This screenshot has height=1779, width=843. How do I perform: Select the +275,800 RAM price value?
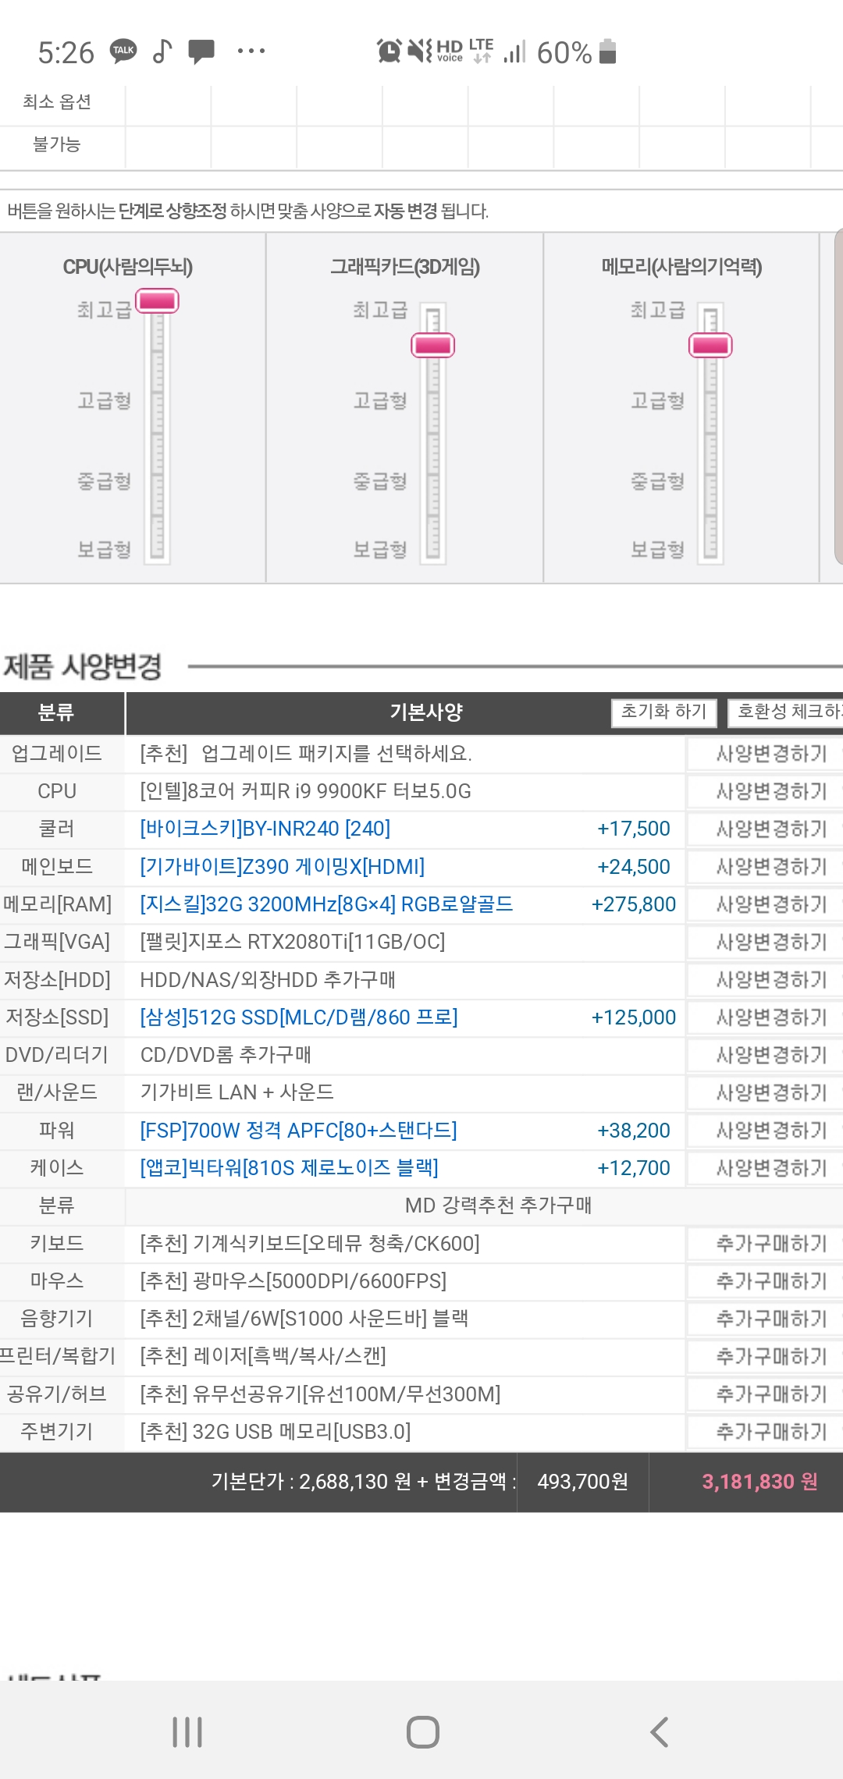tap(634, 904)
